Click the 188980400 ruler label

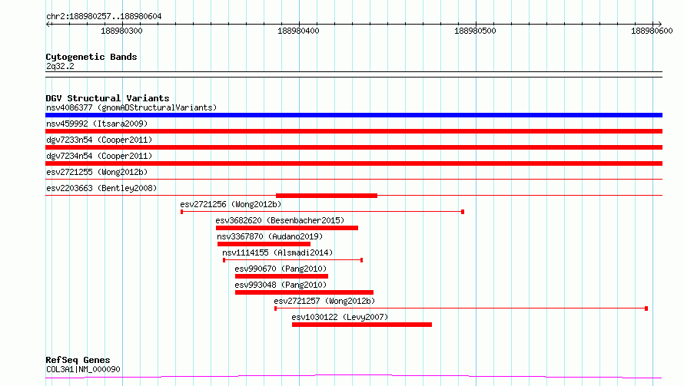tap(298, 31)
